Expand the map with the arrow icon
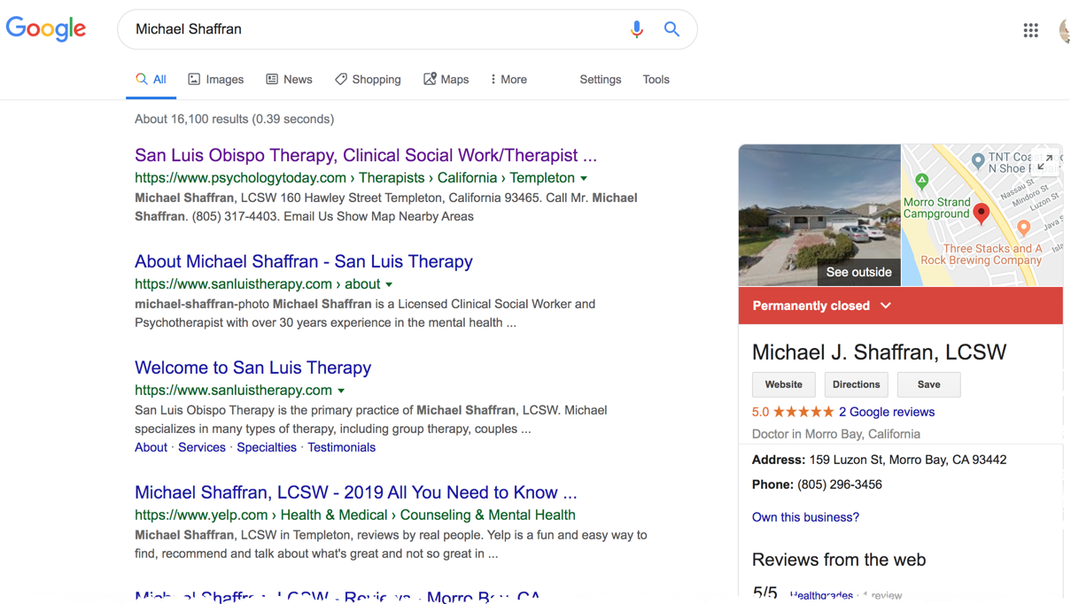 tap(1046, 162)
